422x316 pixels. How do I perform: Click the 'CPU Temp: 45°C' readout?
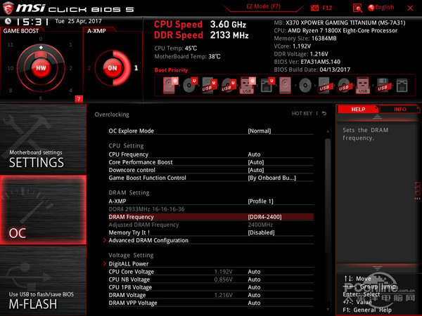[x=176, y=48]
